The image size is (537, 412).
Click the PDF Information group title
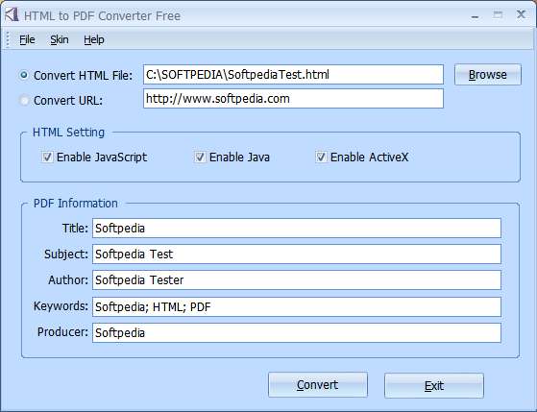pos(75,204)
